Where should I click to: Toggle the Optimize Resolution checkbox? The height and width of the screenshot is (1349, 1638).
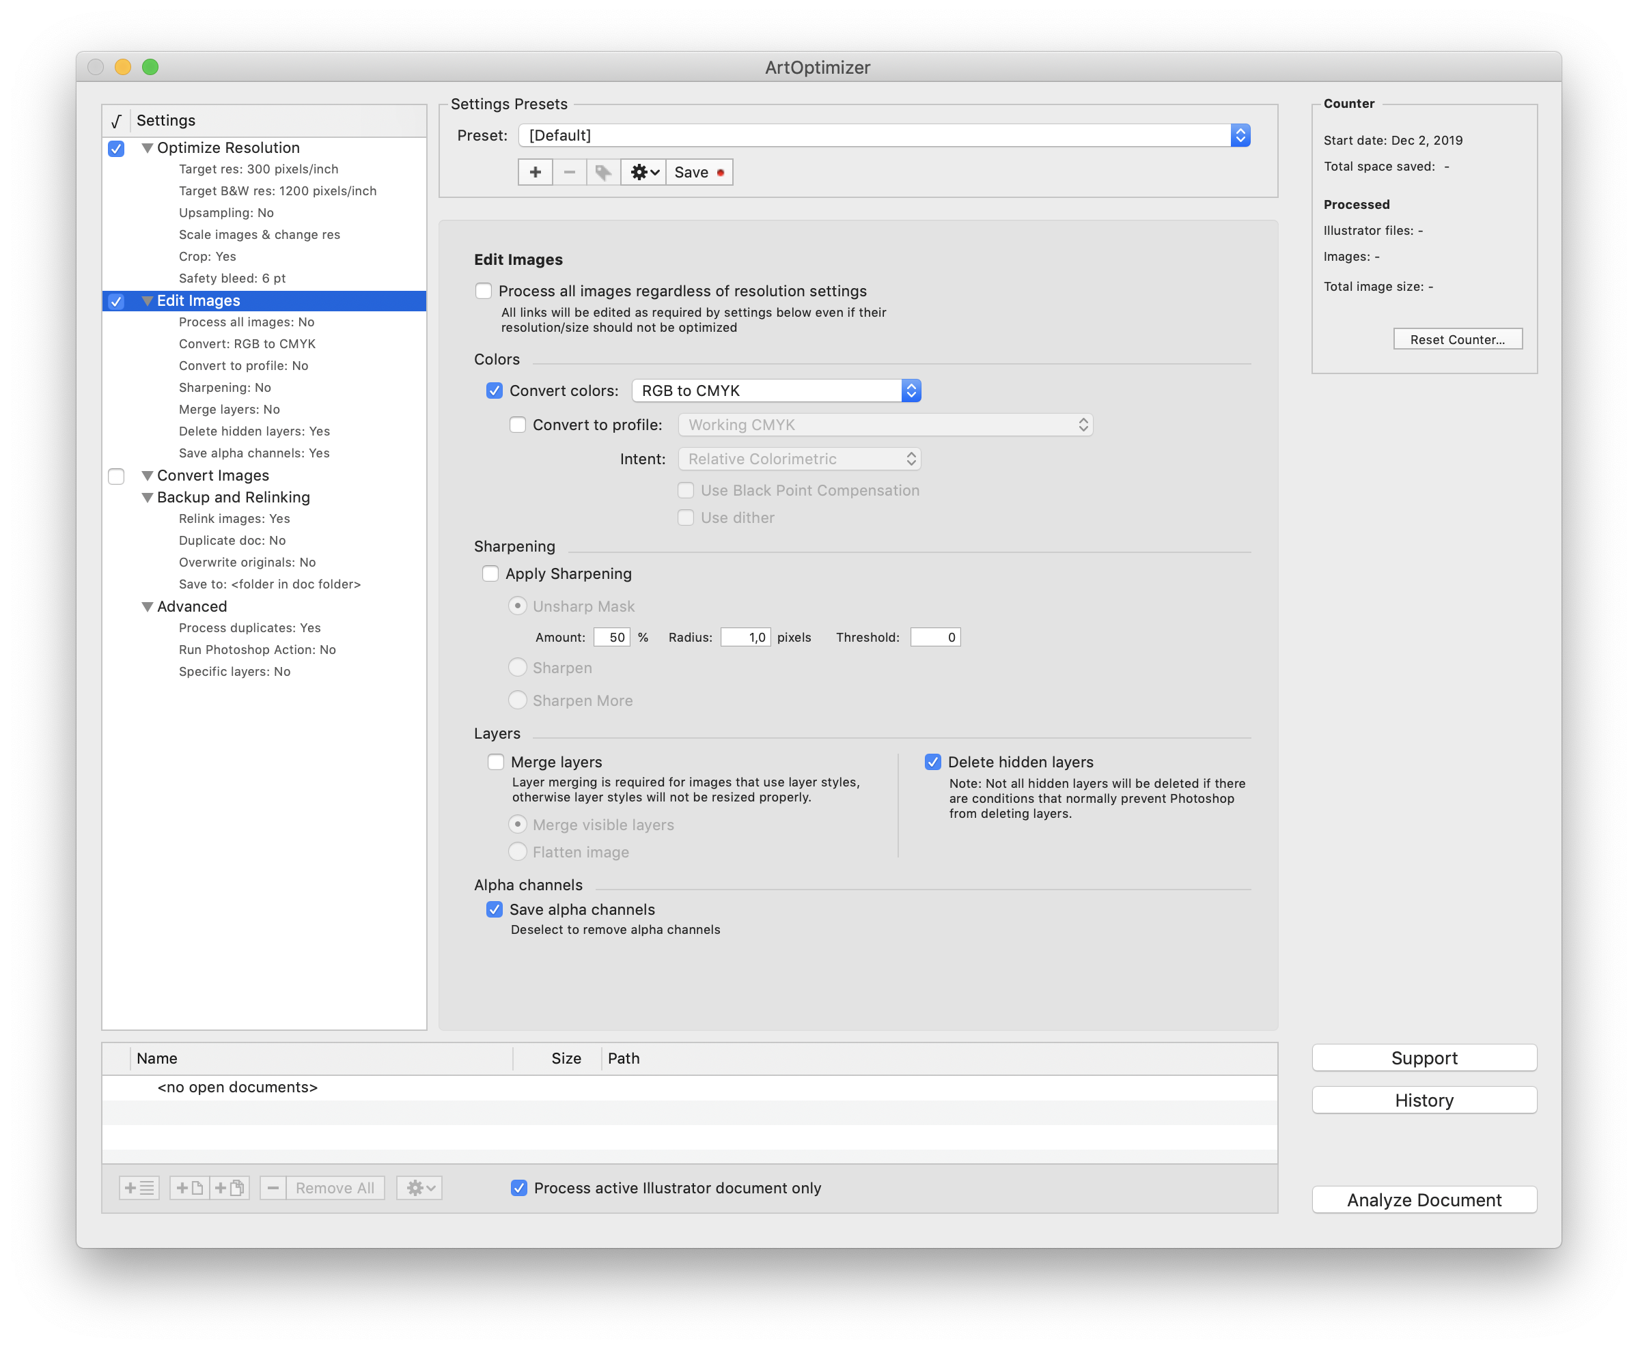coord(117,148)
